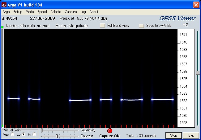The width and height of the screenshot is (201, 140).
Task: Open the Palette menu
Action: coord(56,12)
